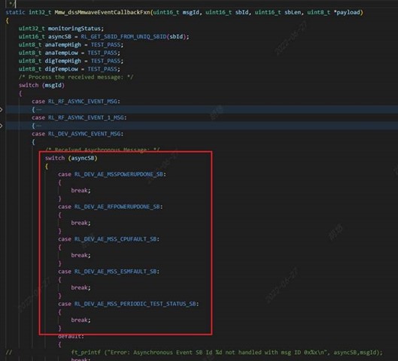Click the digTempHigh variable name
This screenshot has height=361, width=398.
(63, 61)
